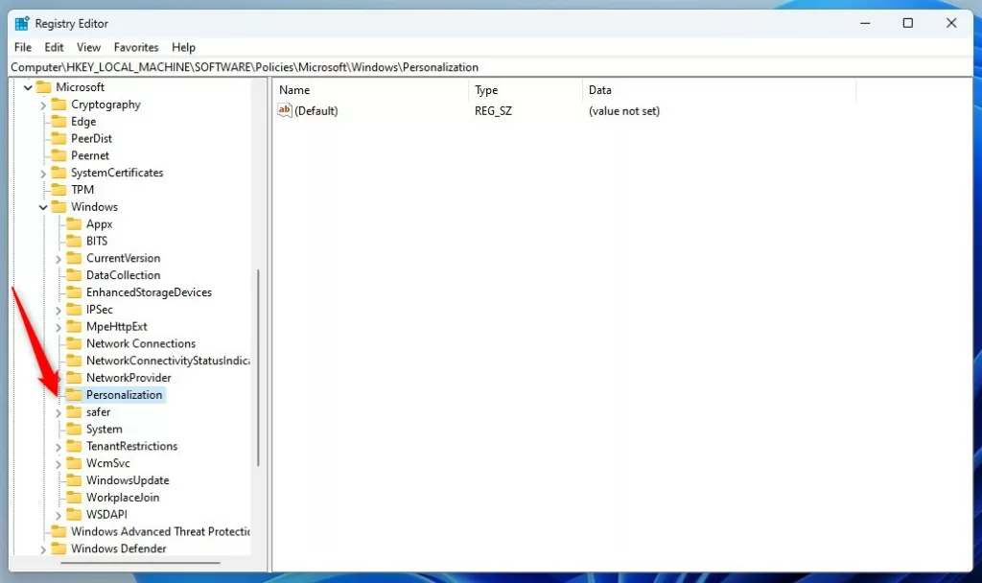Image resolution: width=982 pixels, height=583 pixels.
Task: Expand the WcmSvc key
Action: (58, 464)
